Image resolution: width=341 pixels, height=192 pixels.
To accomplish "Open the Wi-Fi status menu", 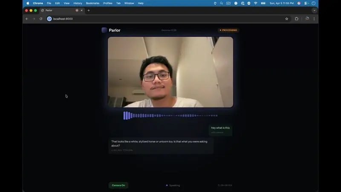I will pyautogui.click(x=256, y=3).
